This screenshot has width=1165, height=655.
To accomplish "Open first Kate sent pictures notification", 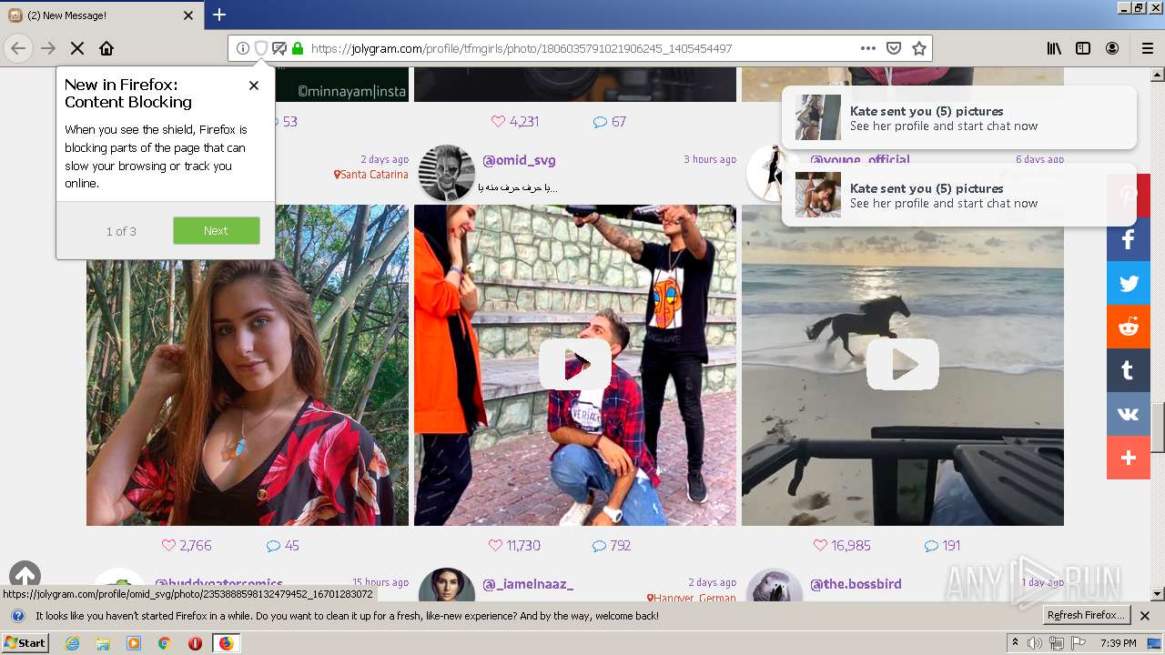I will [959, 117].
